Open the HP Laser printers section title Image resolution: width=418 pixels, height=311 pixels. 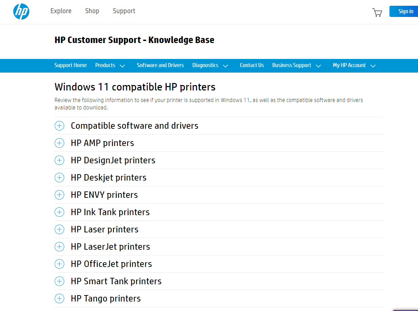tap(105, 229)
